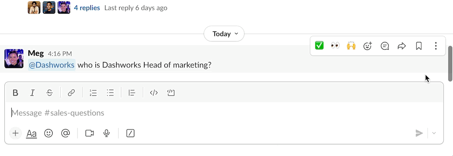Open the 4 replies thread link

coord(87,8)
